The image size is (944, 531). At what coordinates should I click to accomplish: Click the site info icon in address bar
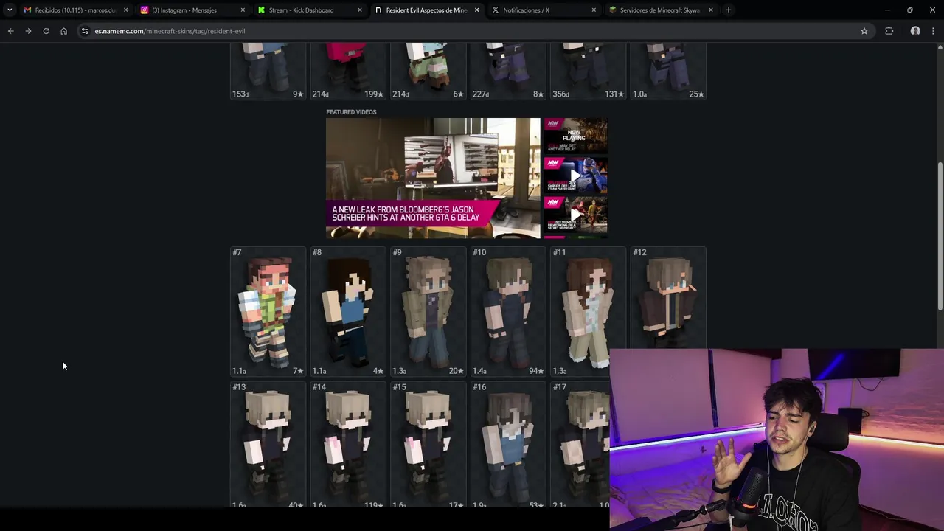click(x=86, y=31)
